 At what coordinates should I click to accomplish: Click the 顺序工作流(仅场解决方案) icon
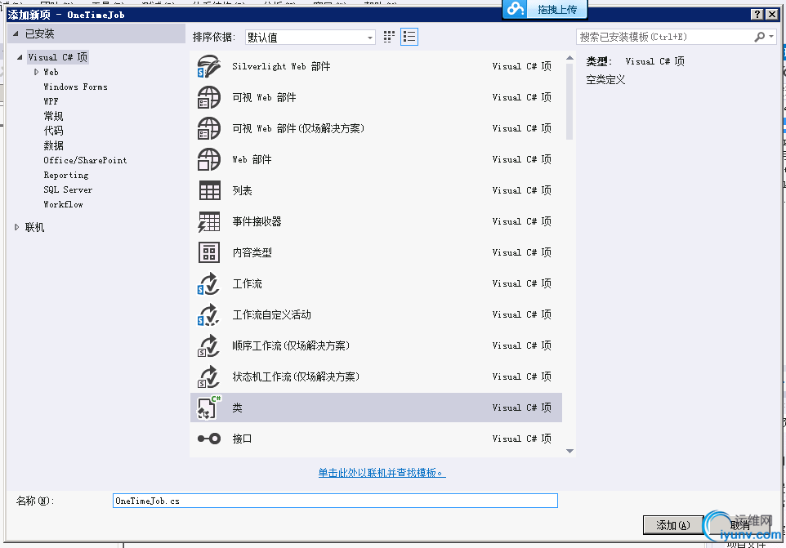point(208,345)
